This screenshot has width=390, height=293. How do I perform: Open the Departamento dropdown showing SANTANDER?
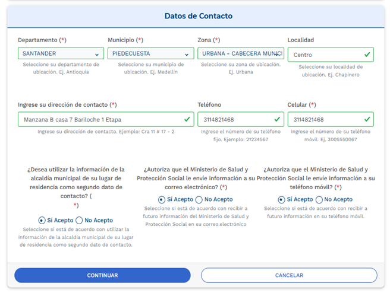pyautogui.click(x=61, y=53)
